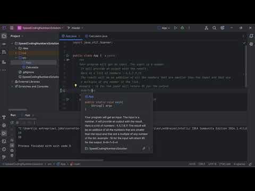Screen dimensions: 255x191
Task: Open the App run configuration dropdown
Action: coord(164,28)
